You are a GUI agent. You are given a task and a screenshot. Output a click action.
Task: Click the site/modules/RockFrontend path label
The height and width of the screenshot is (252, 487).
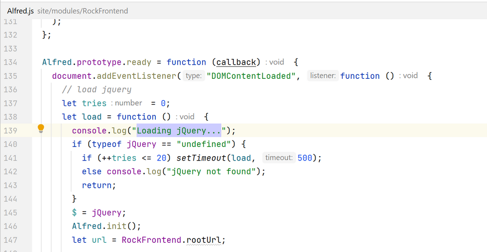(82, 10)
